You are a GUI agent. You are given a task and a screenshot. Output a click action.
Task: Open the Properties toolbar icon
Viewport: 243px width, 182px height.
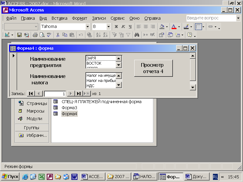tap(162, 35)
